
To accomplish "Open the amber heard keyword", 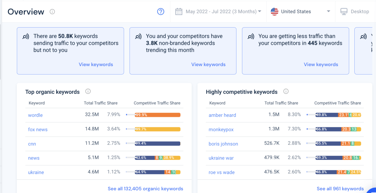I will pos(222,115).
